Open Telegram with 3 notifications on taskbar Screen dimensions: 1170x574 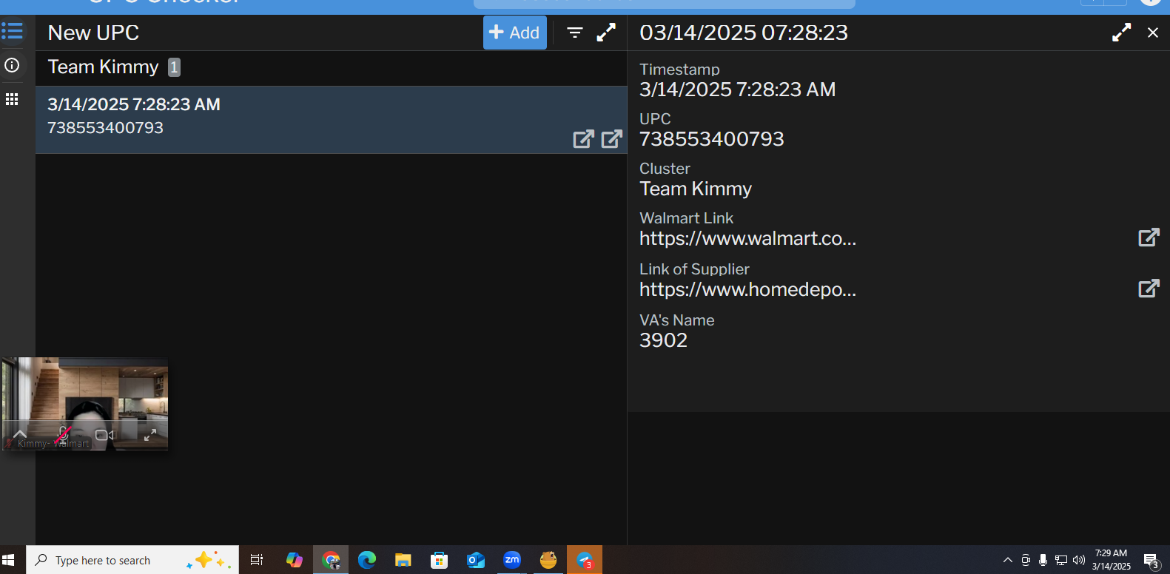pyautogui.click(x=585, y=560)
